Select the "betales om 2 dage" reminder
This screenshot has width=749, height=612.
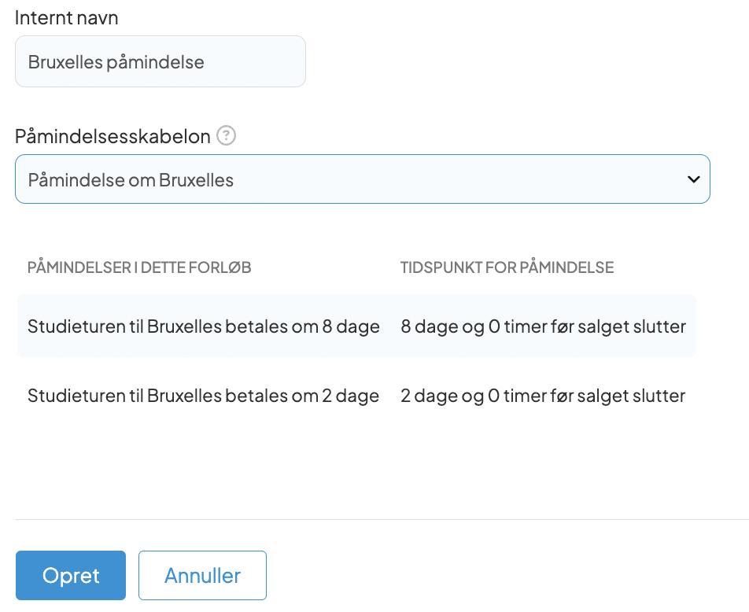tap(203, 396)
